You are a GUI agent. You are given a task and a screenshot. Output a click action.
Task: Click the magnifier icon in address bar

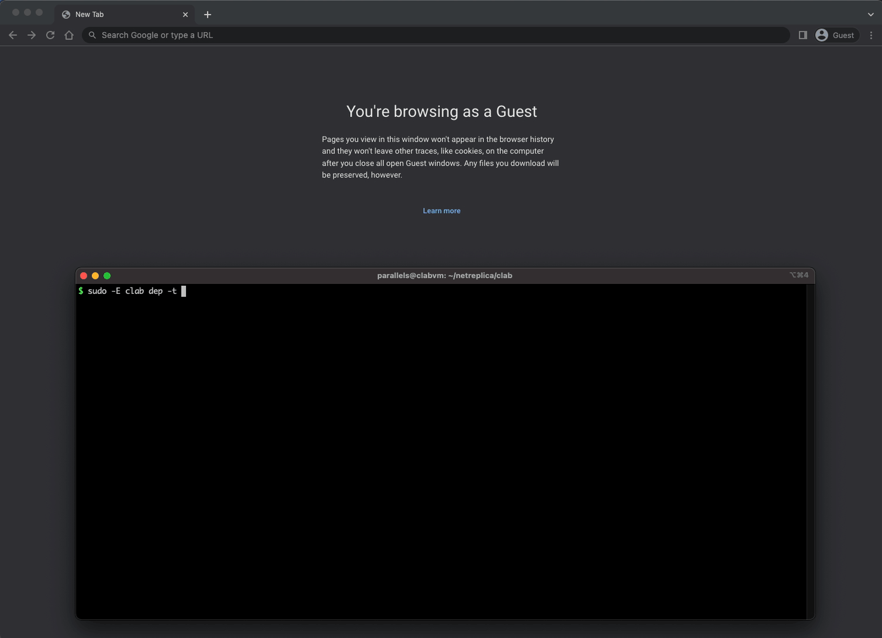click(92, 35)
